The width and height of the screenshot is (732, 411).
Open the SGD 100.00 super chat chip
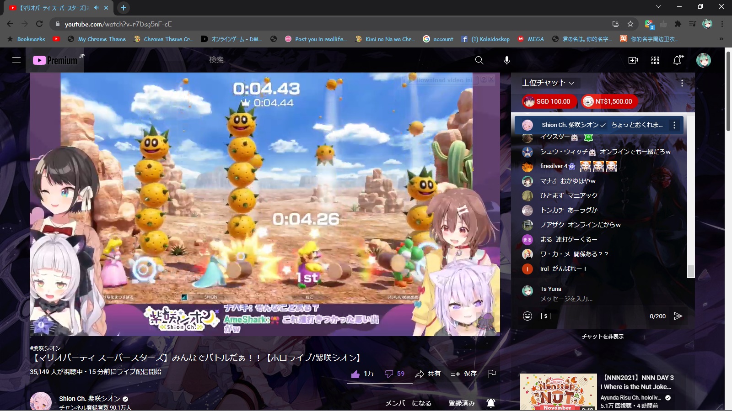[x=549, y=101]
